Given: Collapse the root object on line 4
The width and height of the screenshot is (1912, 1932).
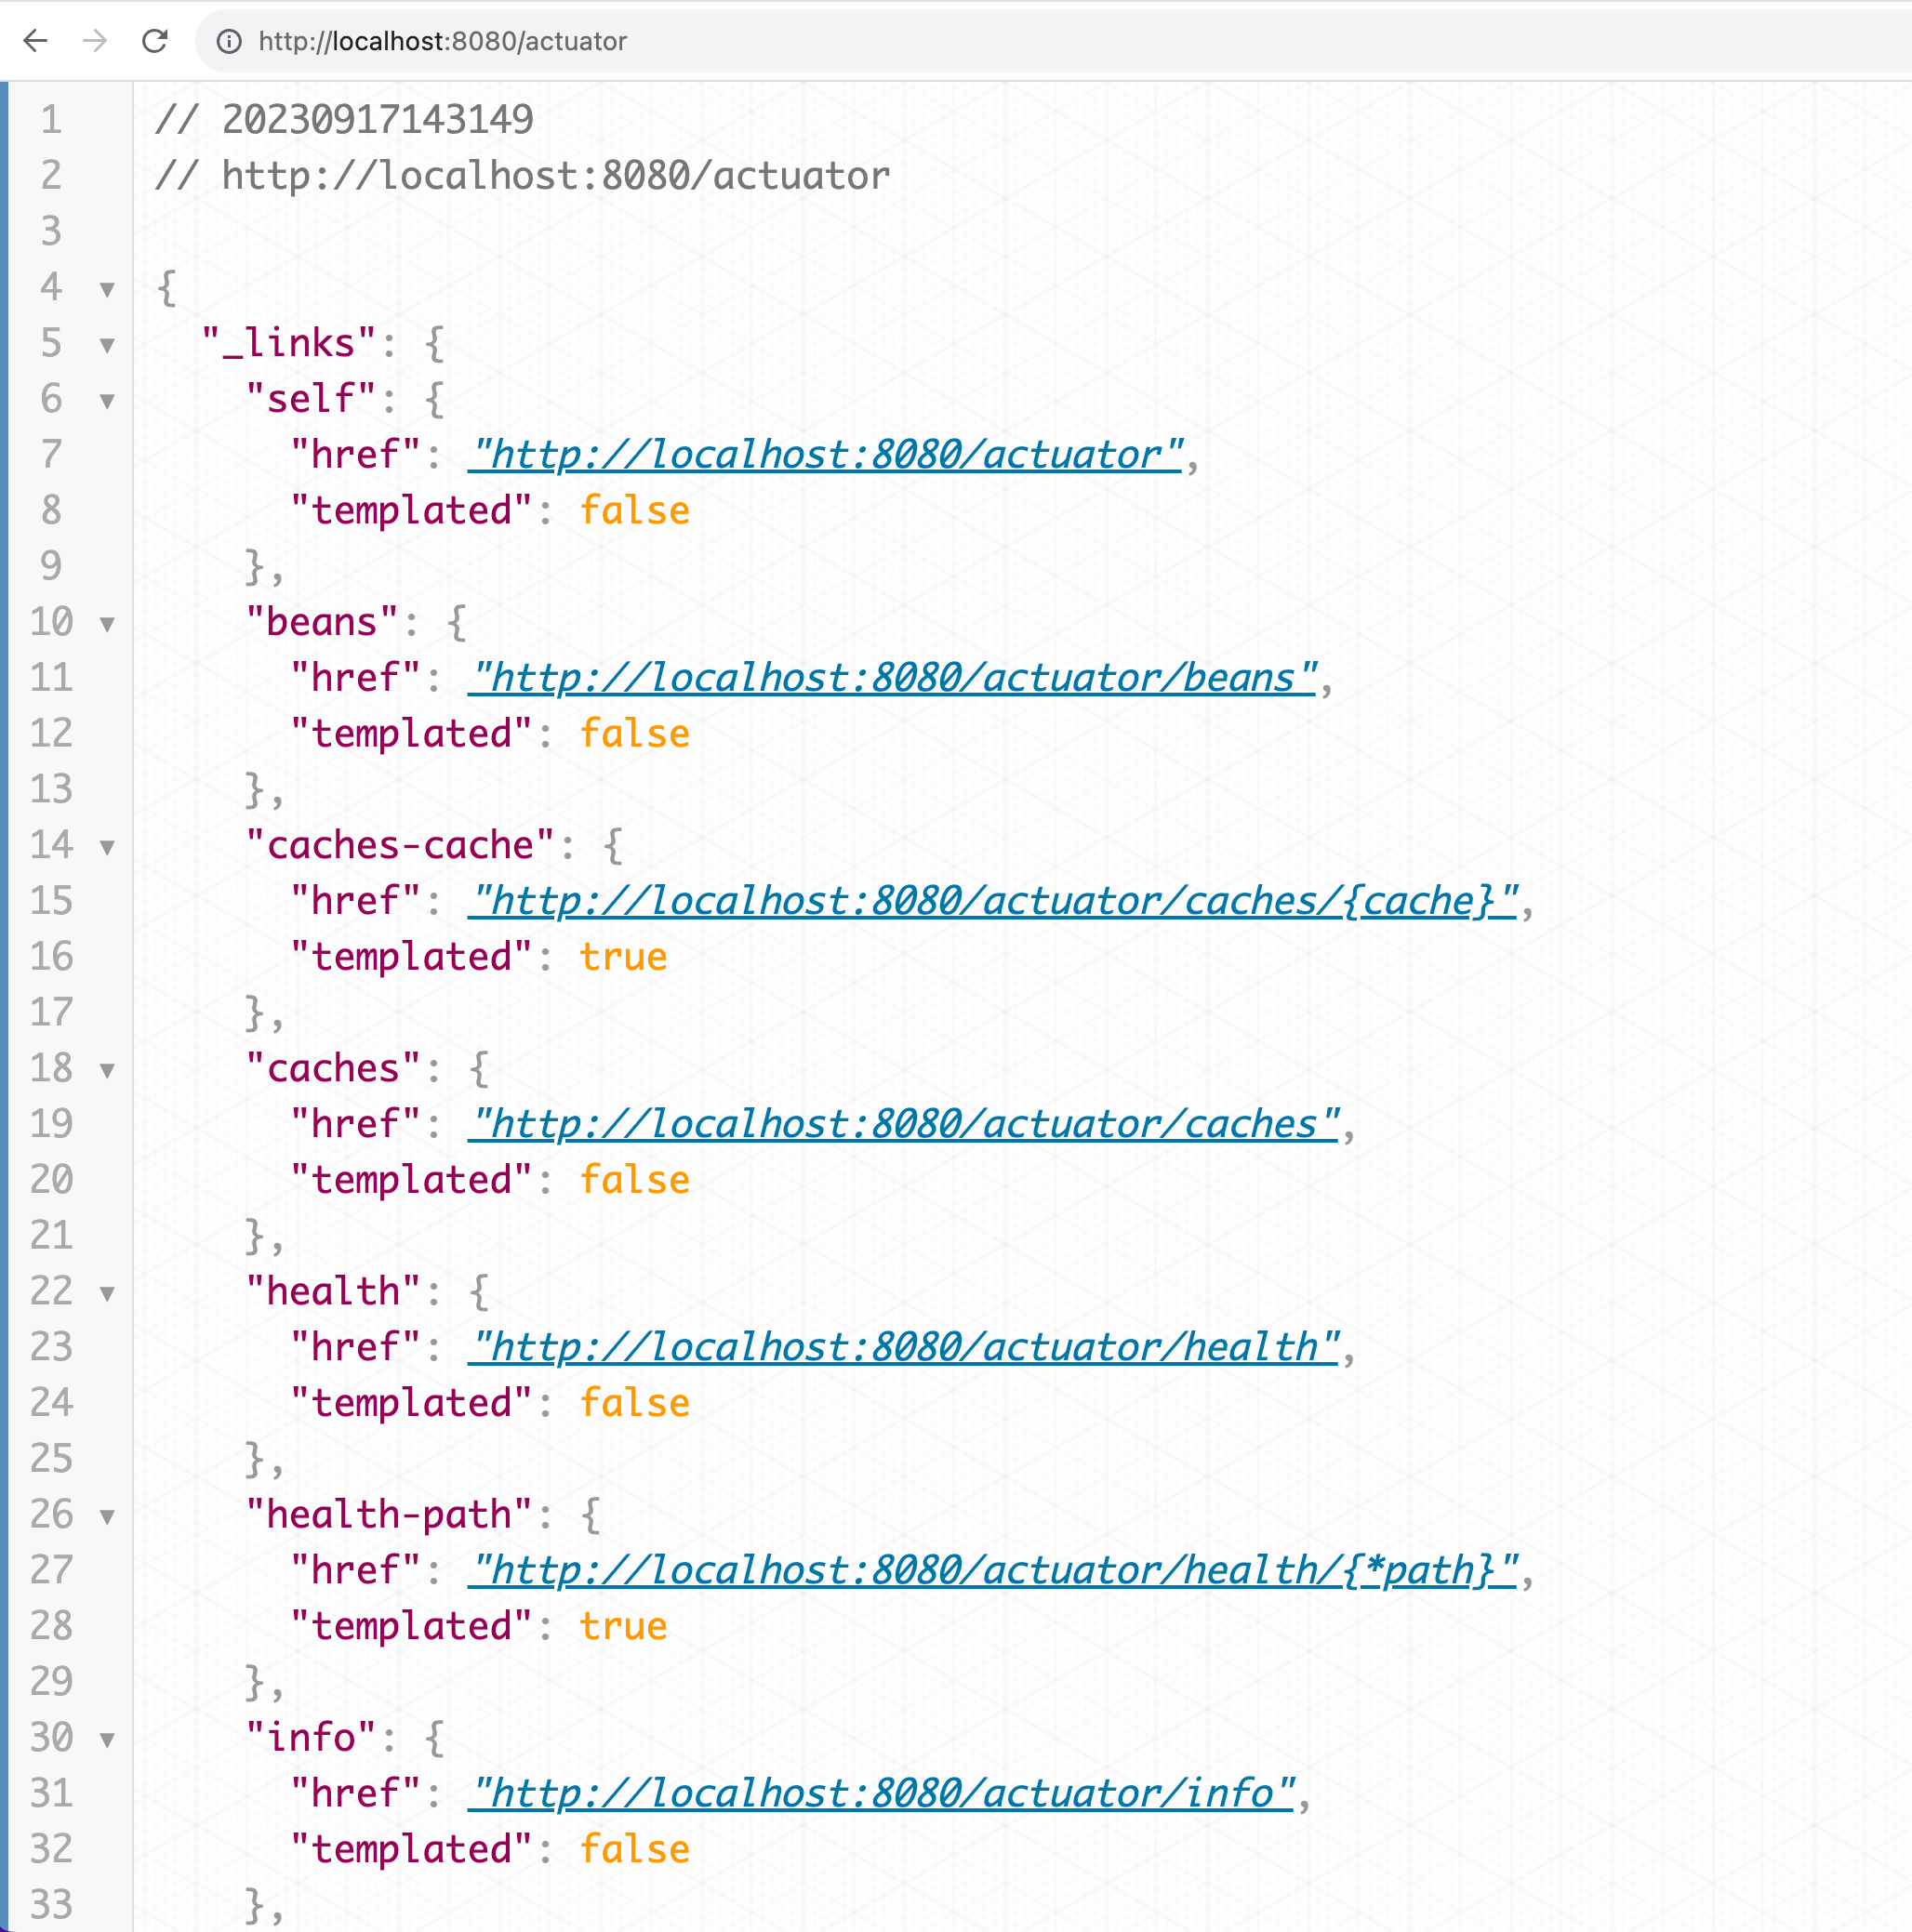Looking at the screenshot, I should (x=107, y=290).
